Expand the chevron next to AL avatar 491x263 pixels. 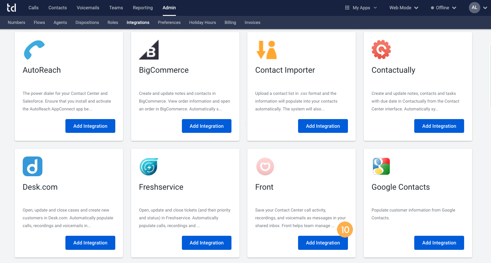coord(485,8)
